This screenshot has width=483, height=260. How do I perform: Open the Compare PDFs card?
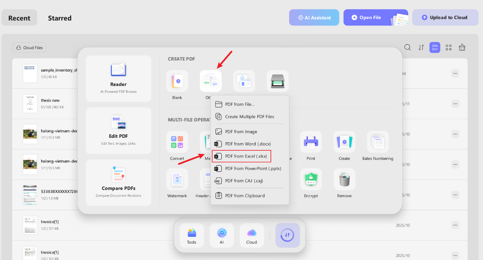click(118, 183)
